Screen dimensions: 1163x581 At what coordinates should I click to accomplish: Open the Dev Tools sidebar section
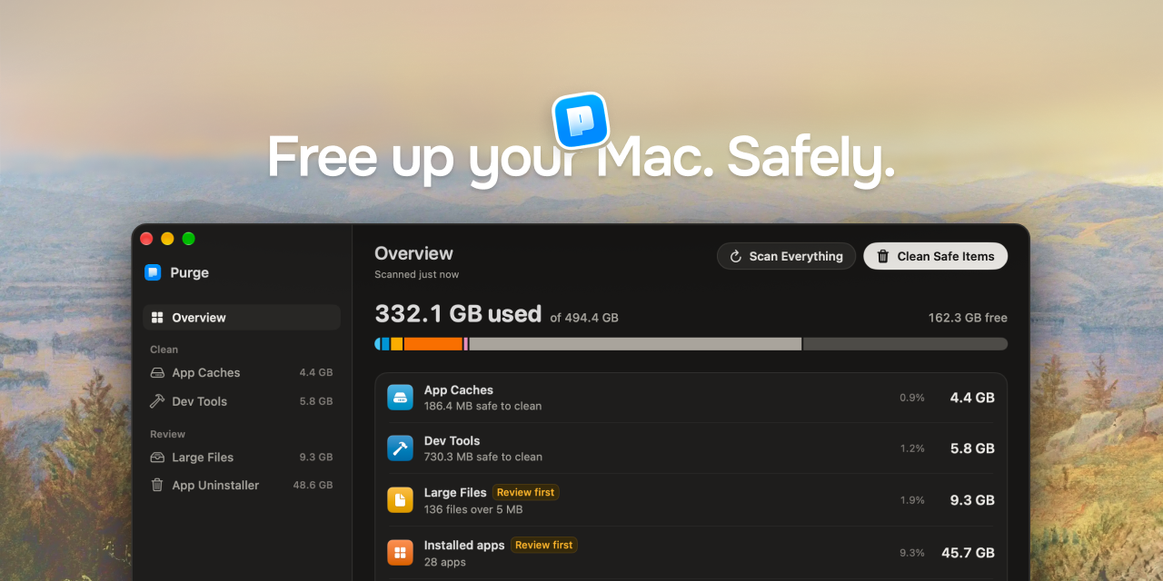242,401
